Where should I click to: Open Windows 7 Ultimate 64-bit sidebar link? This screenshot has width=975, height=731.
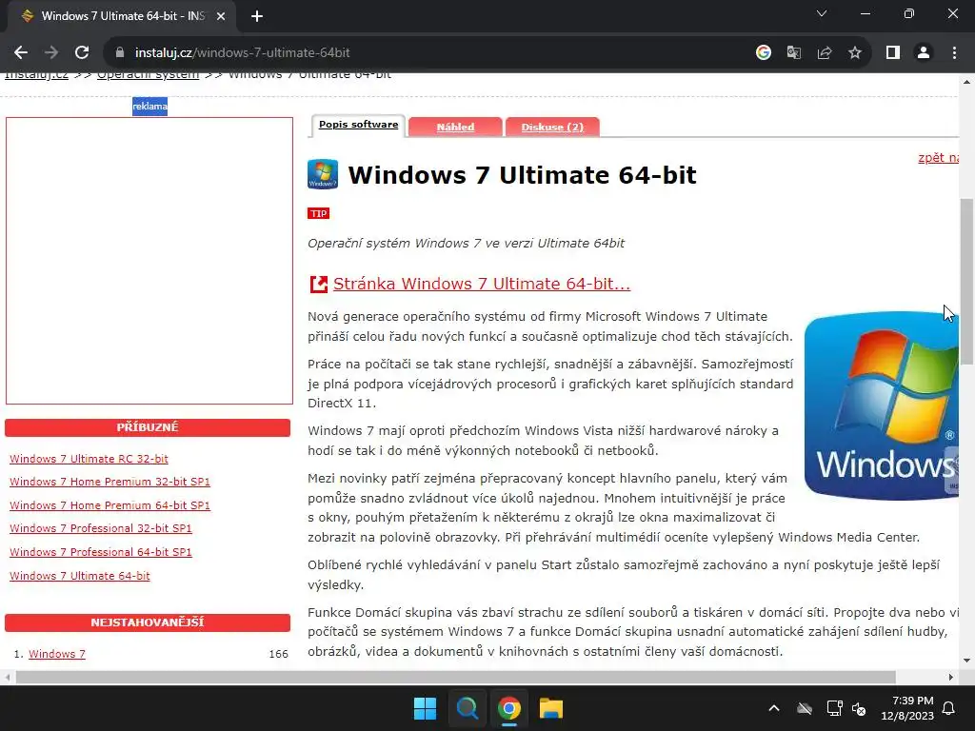coord(80,576)
